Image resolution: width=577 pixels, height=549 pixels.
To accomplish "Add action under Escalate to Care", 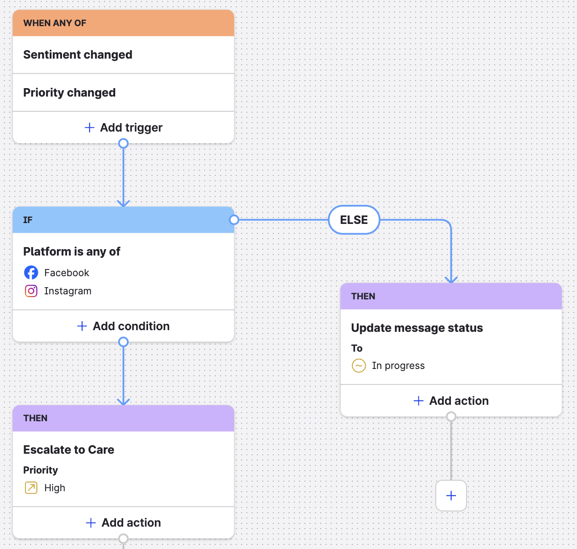I will tap(123, 523).
